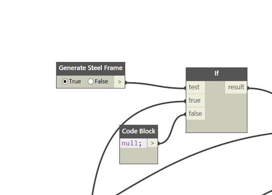
Task: Click empty area below null; in Code Block
Action: 139,156
